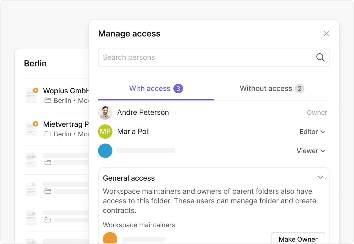This screenshot has height=244, width=354.
Task: Click the Make Owner button
Action: (x=298, y=239)
